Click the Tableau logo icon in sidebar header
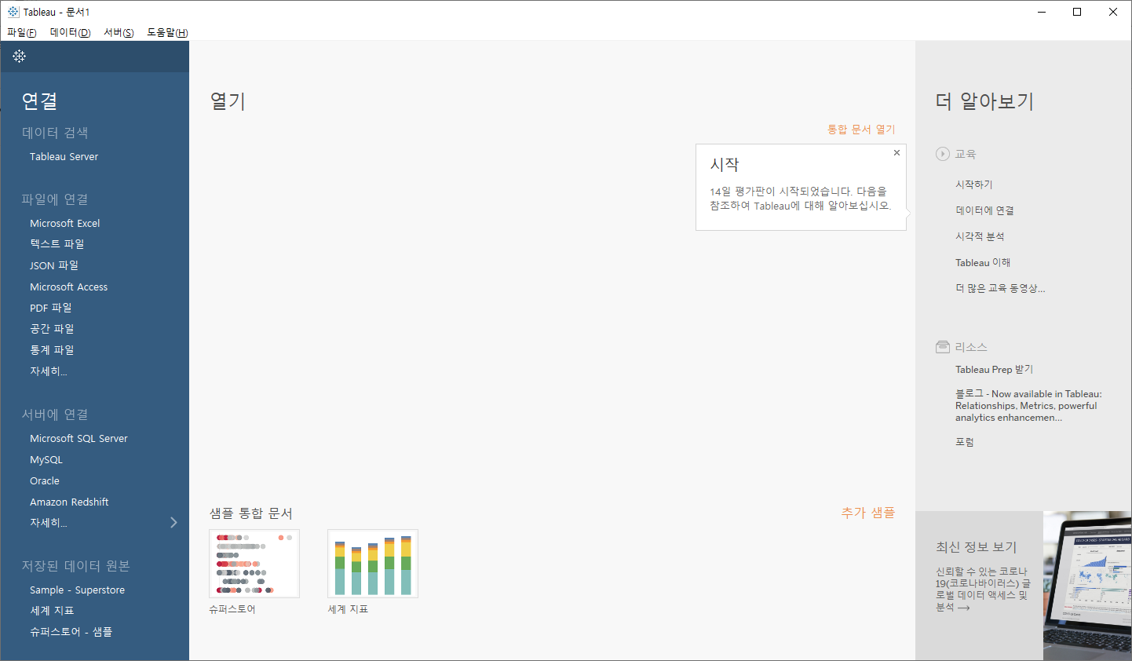Image resolution: width=1132 pixels, height=661 pixels. 20,56
